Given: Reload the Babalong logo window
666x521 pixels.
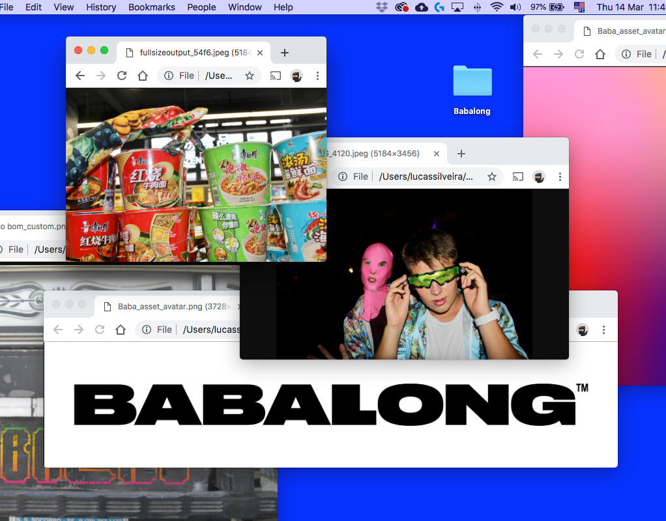Looking at the screenshot, I should (100, 330).
